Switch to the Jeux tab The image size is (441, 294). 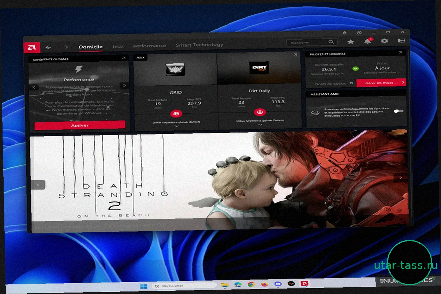118,46
